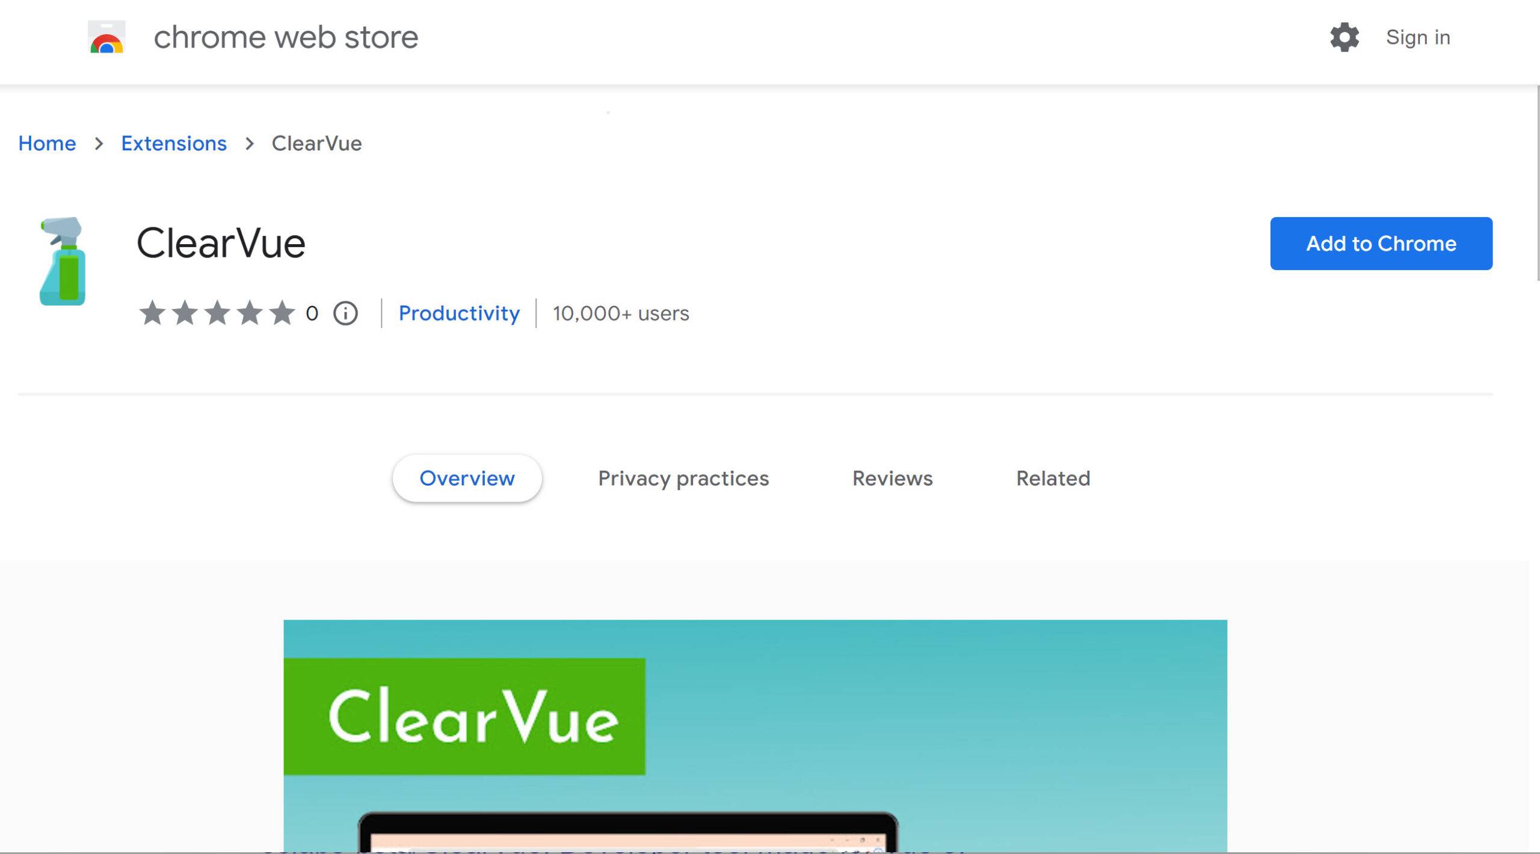The image size is (1540, 854).
Task: Navigate to Home via the breadcrumb
Action: (46, 143)
